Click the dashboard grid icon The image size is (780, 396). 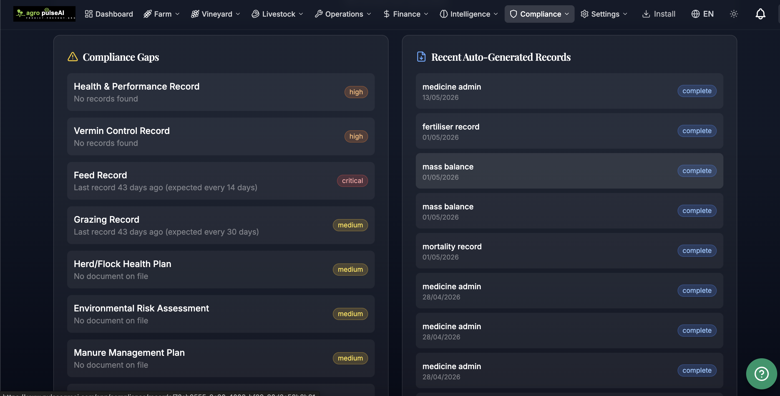(x=89, y=14)
